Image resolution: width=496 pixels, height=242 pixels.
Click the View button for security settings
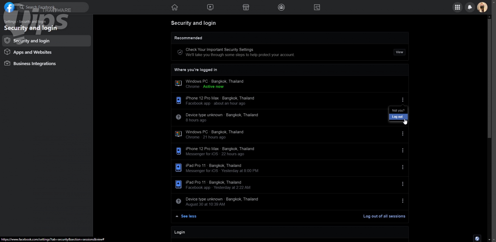[399, 52]
